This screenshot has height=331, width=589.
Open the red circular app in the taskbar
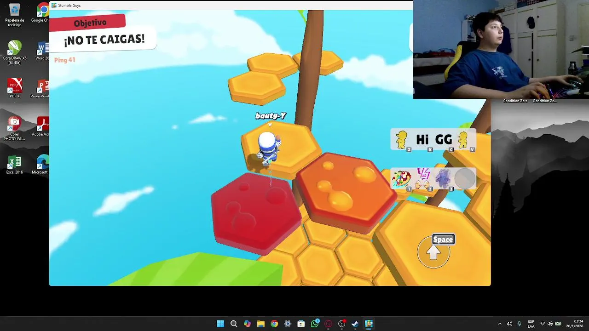(x=328, y=324)
